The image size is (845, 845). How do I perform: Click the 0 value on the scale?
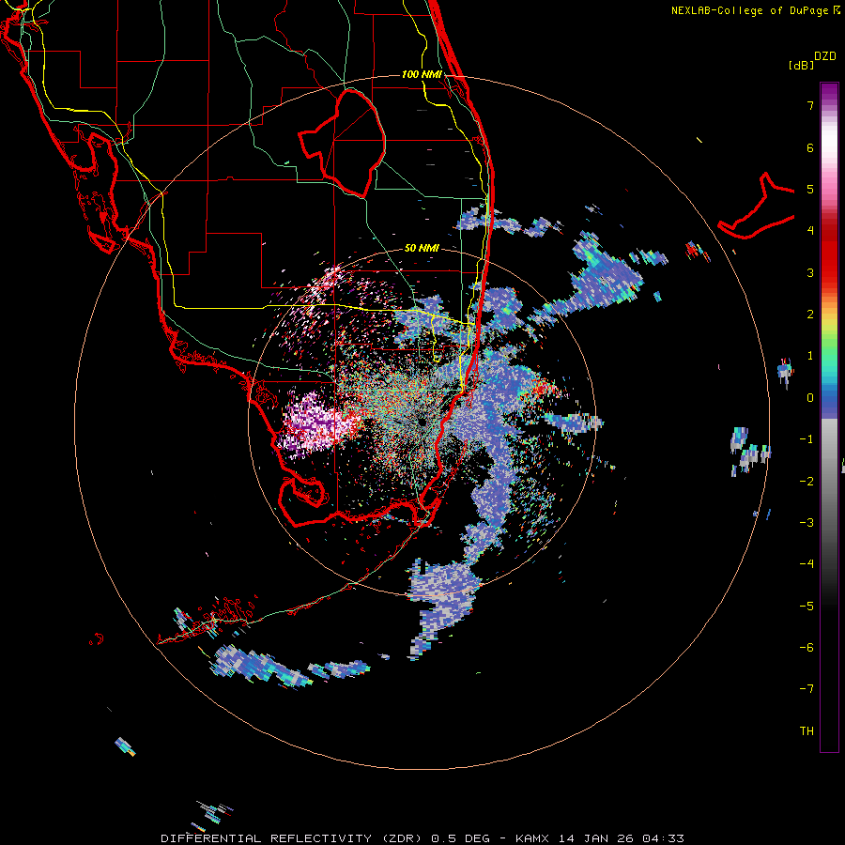pyautogui.click(x=810, y=398)
